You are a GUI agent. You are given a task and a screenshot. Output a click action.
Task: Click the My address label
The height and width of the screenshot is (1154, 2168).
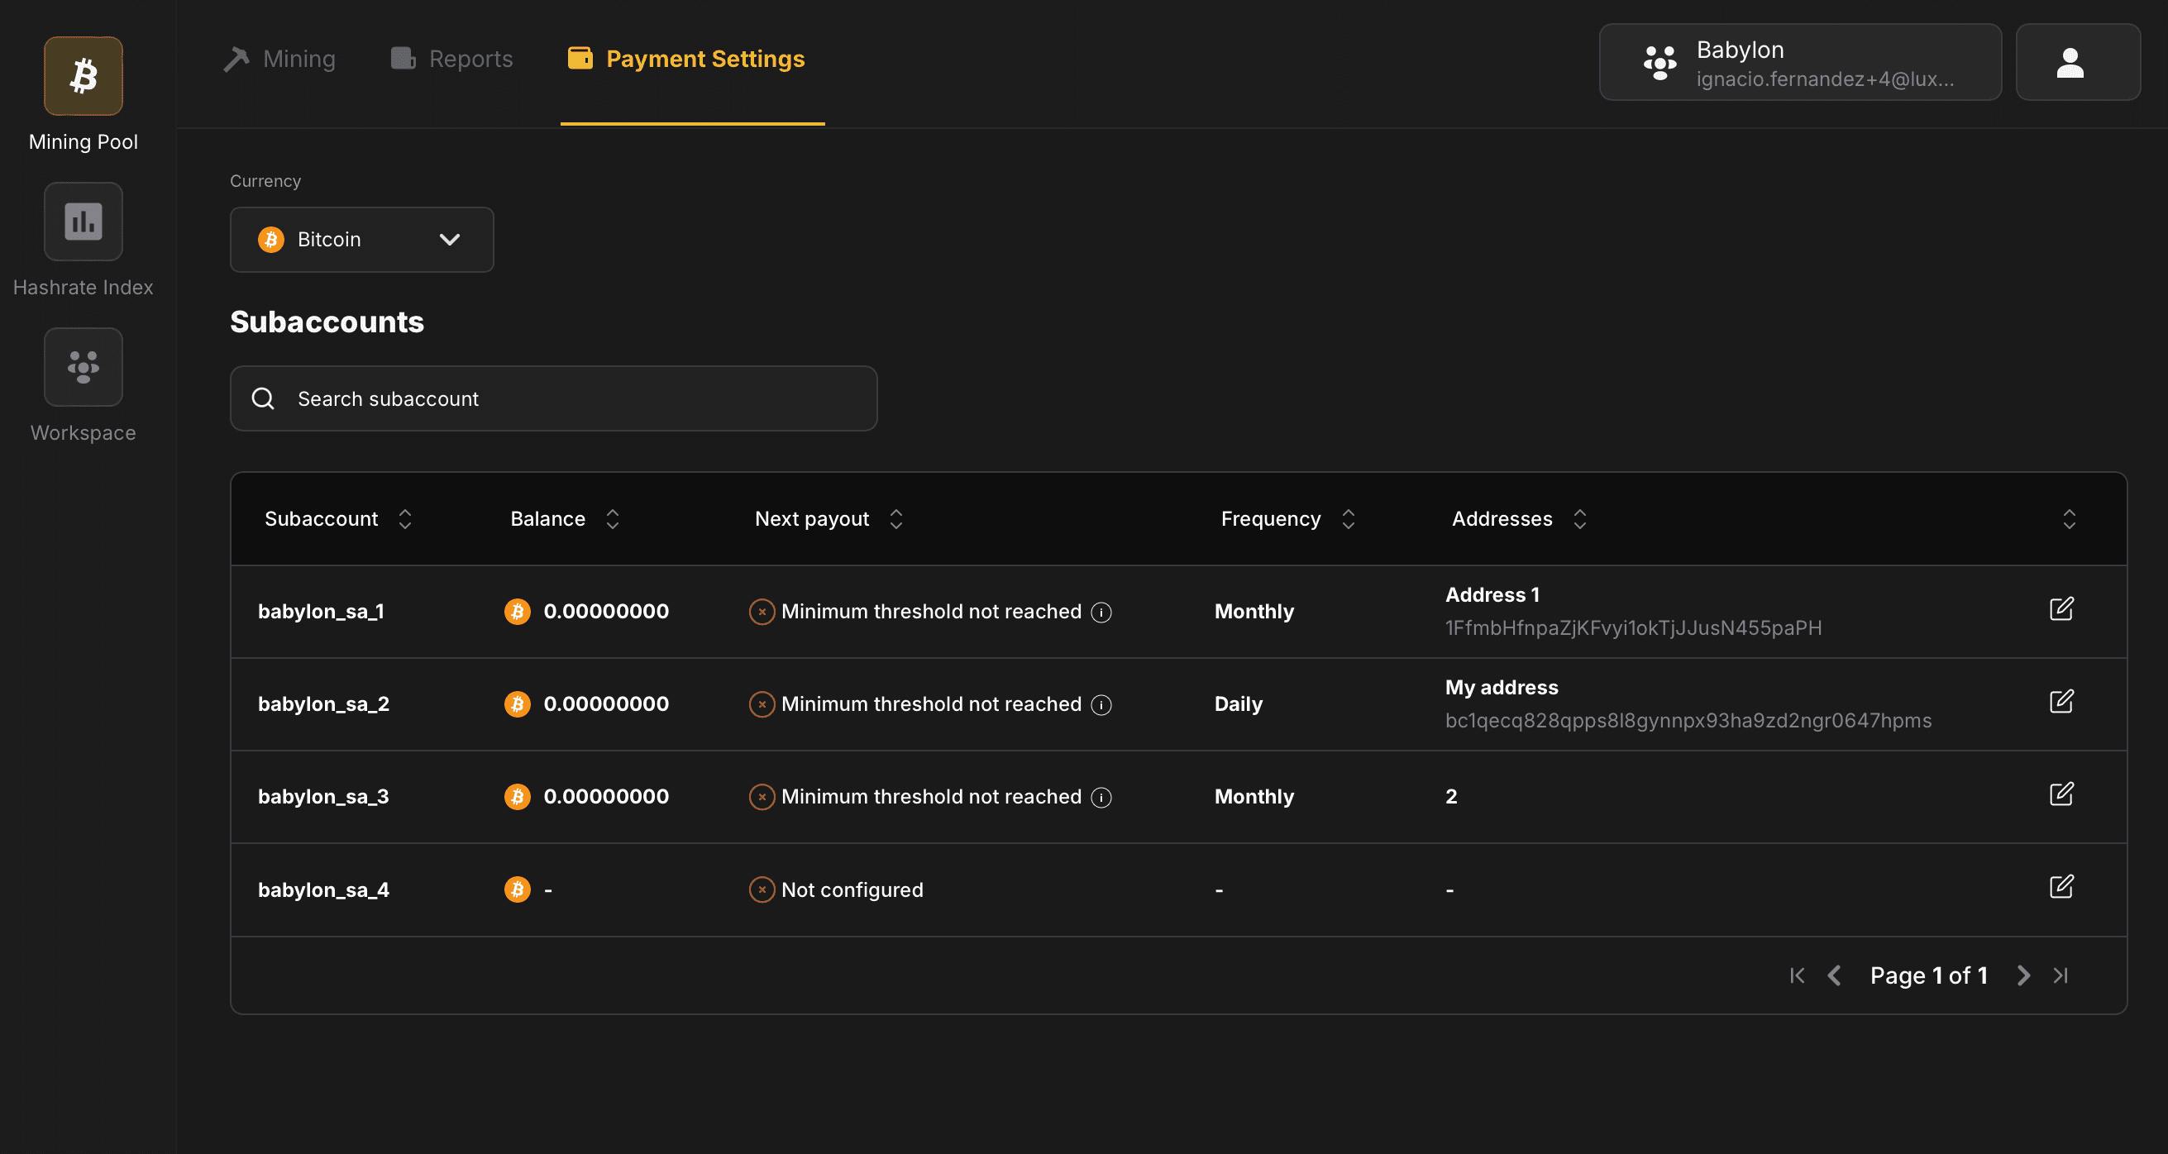click(1502, 687)
